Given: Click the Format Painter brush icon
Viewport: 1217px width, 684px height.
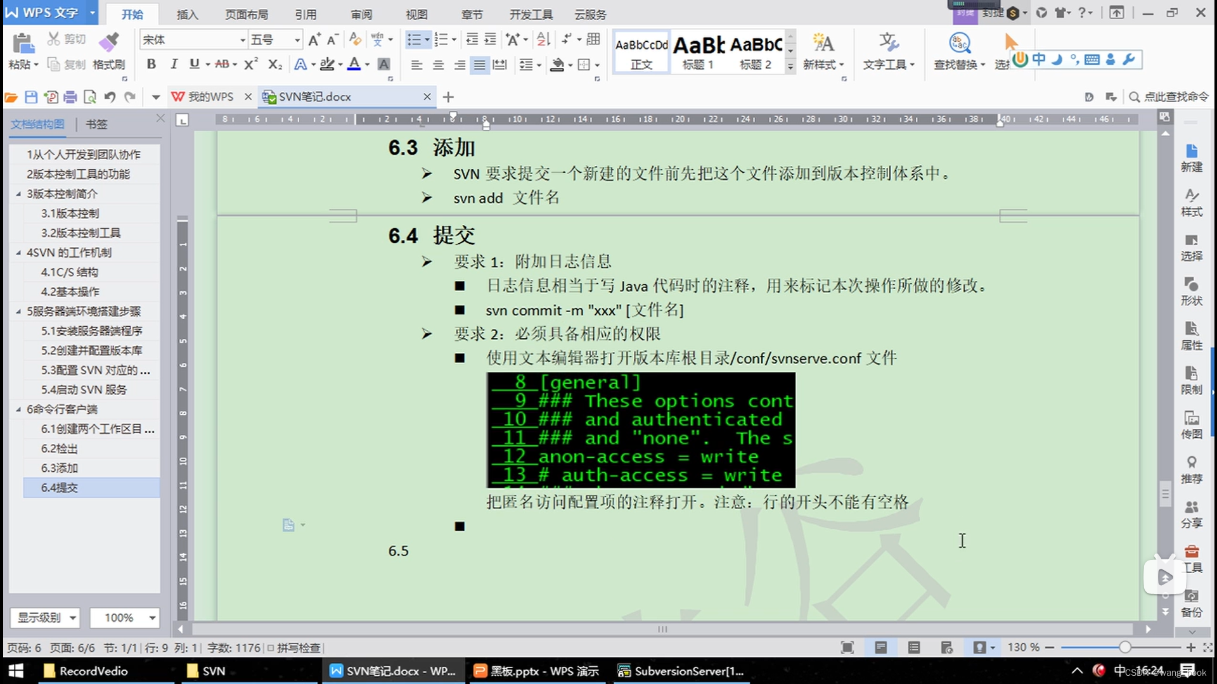Looking at the screenshot, I should pyautogui.click(x=108, y=42).
